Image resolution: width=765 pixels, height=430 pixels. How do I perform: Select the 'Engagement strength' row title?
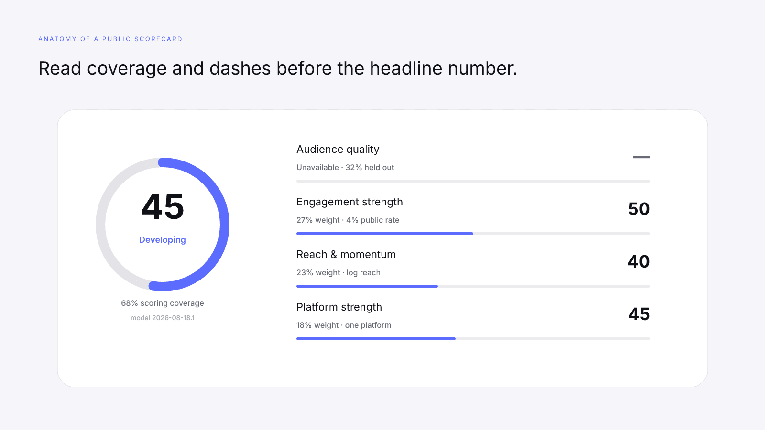(350, 202)
